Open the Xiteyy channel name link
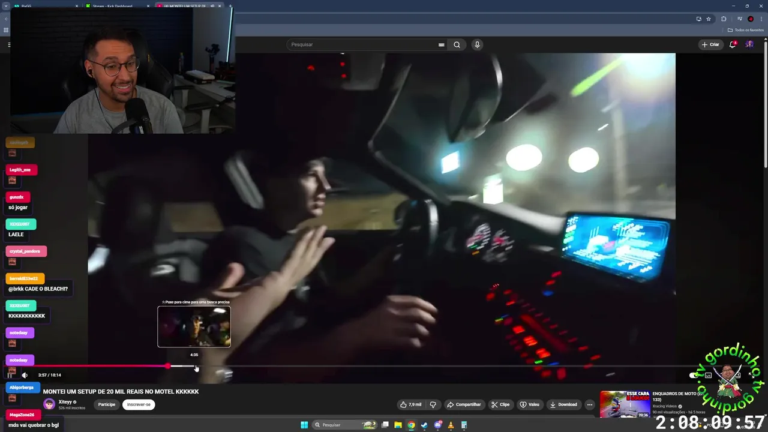This screenshot has height=432, width=768. tap(65, 402)
